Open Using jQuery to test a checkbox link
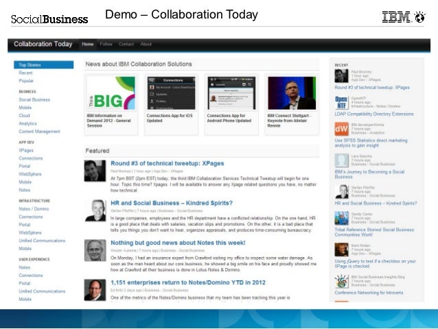Screen dimensions: 438x329 [375, 264]
